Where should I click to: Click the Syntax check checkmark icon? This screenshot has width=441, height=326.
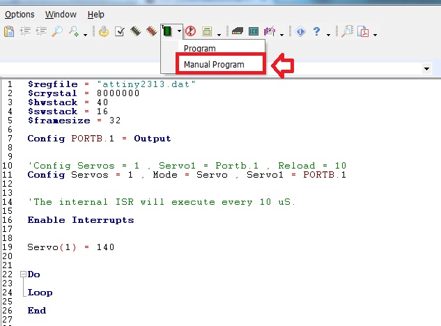coord(120,31)
